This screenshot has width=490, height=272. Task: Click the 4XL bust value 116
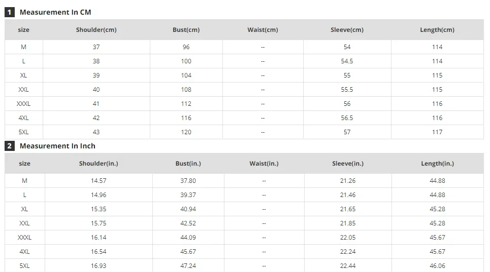(186, 118)
